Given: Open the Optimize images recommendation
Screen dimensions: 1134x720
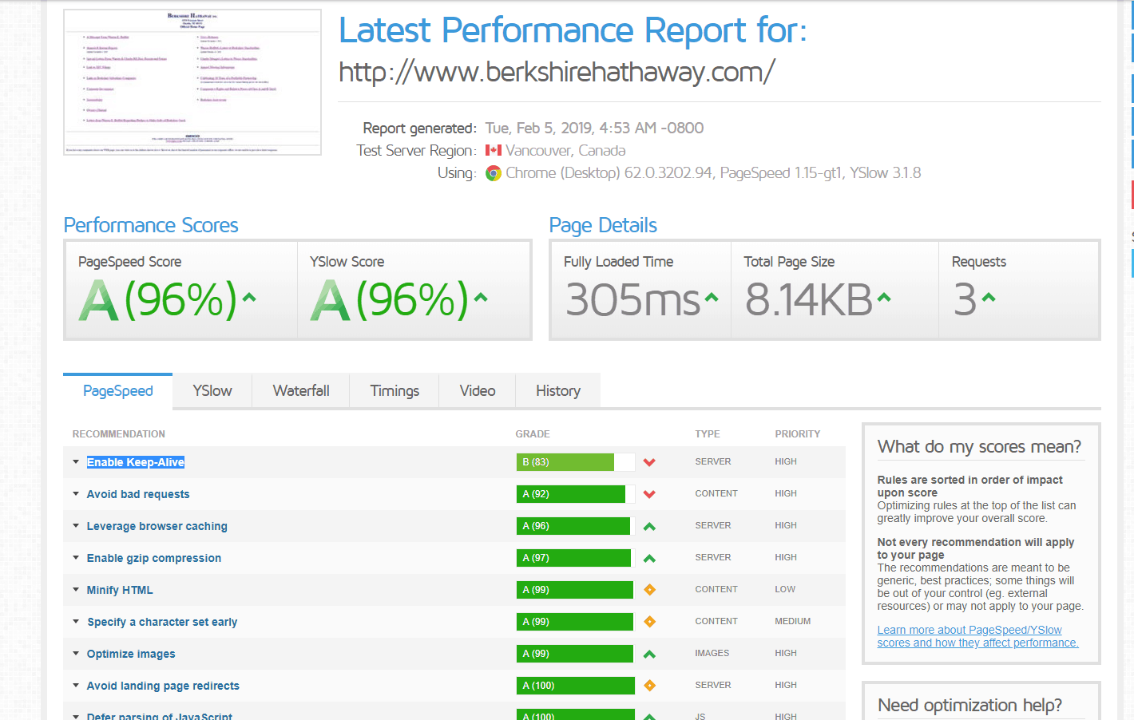Looking at the screenshot, I should tap(131, 654).
